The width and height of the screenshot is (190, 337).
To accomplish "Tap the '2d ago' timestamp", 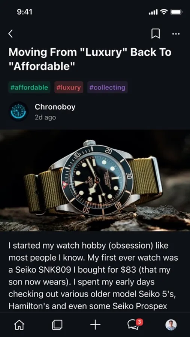I will [x=45, y=117].
